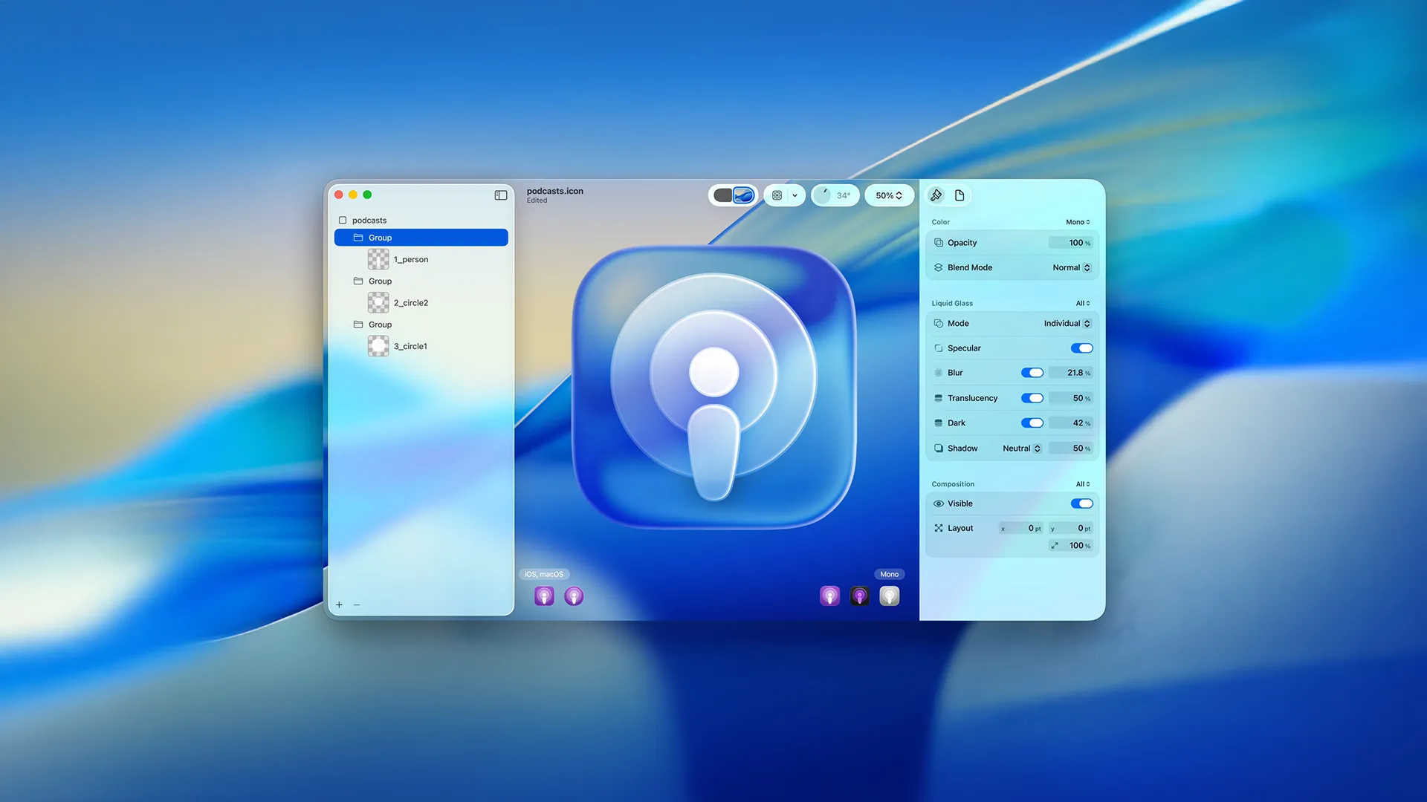Add a new layer with plus button

pyautogui.click(x=339, y=605)
